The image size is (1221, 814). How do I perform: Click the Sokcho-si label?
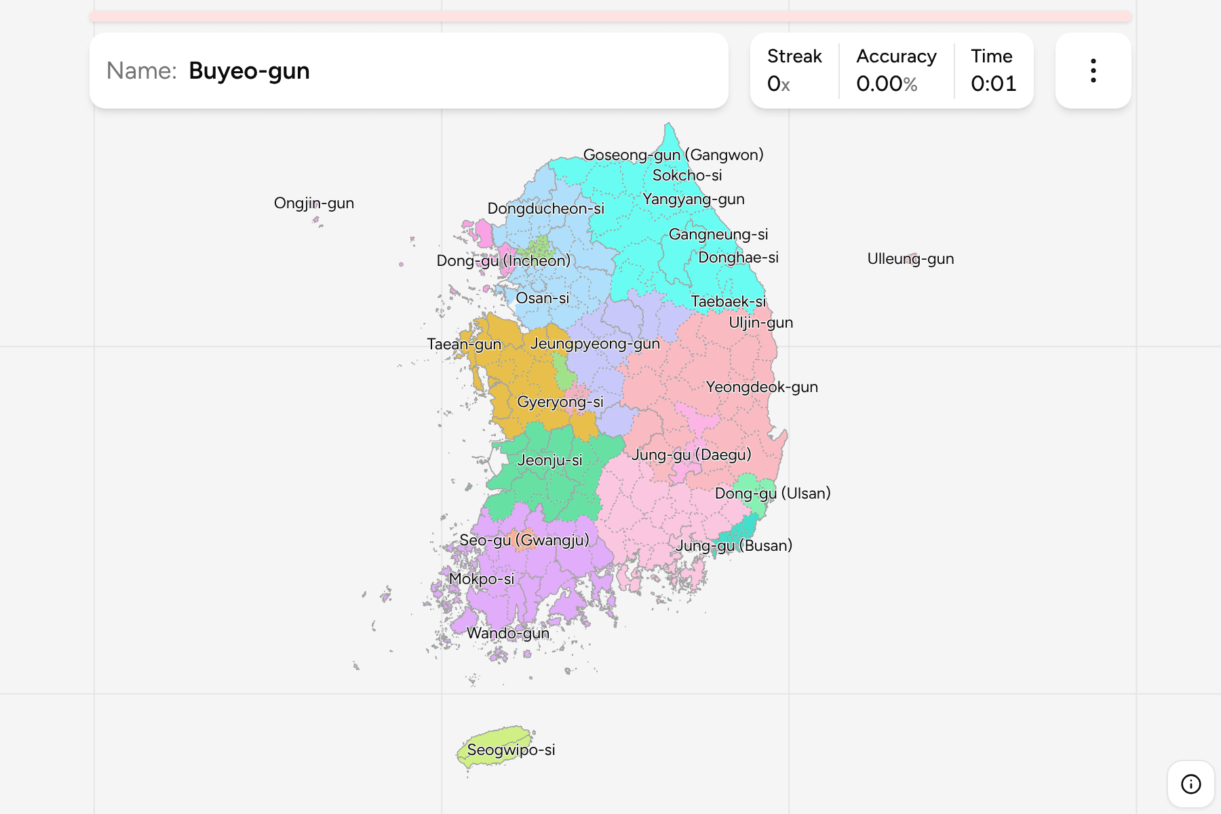(x=687, y=175)
